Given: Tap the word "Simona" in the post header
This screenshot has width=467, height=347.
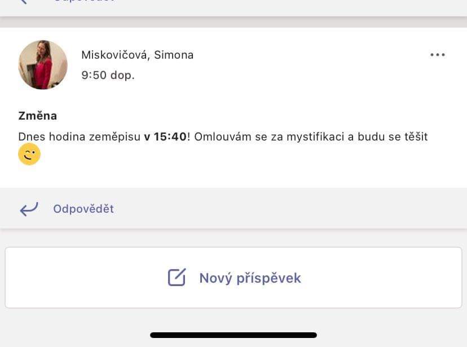Looking at the screenshot, I should pos(174,55).
